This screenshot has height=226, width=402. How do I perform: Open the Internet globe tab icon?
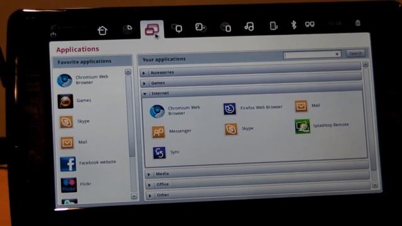click(x=226, y=27)
